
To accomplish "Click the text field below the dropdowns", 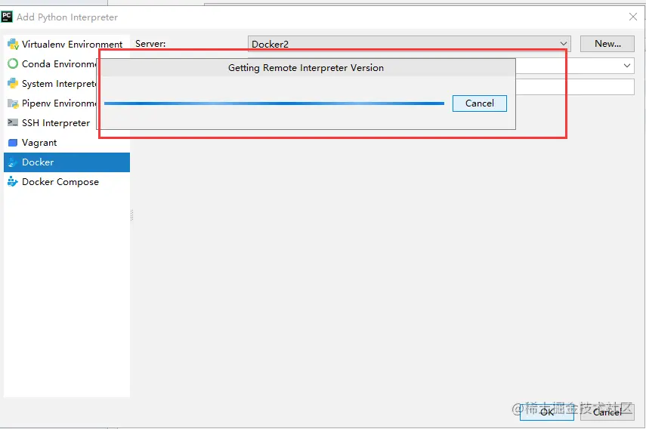I will coord(575,87).
